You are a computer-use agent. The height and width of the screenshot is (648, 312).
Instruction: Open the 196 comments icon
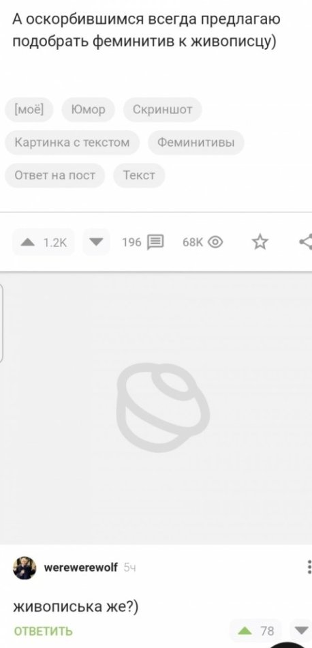click(155, 241)
